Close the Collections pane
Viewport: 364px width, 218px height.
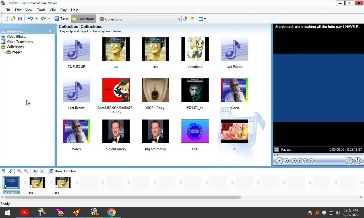pos(50,31)
